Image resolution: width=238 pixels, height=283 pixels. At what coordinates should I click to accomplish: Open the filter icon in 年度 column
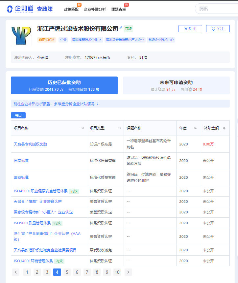[x=195, y=128]
